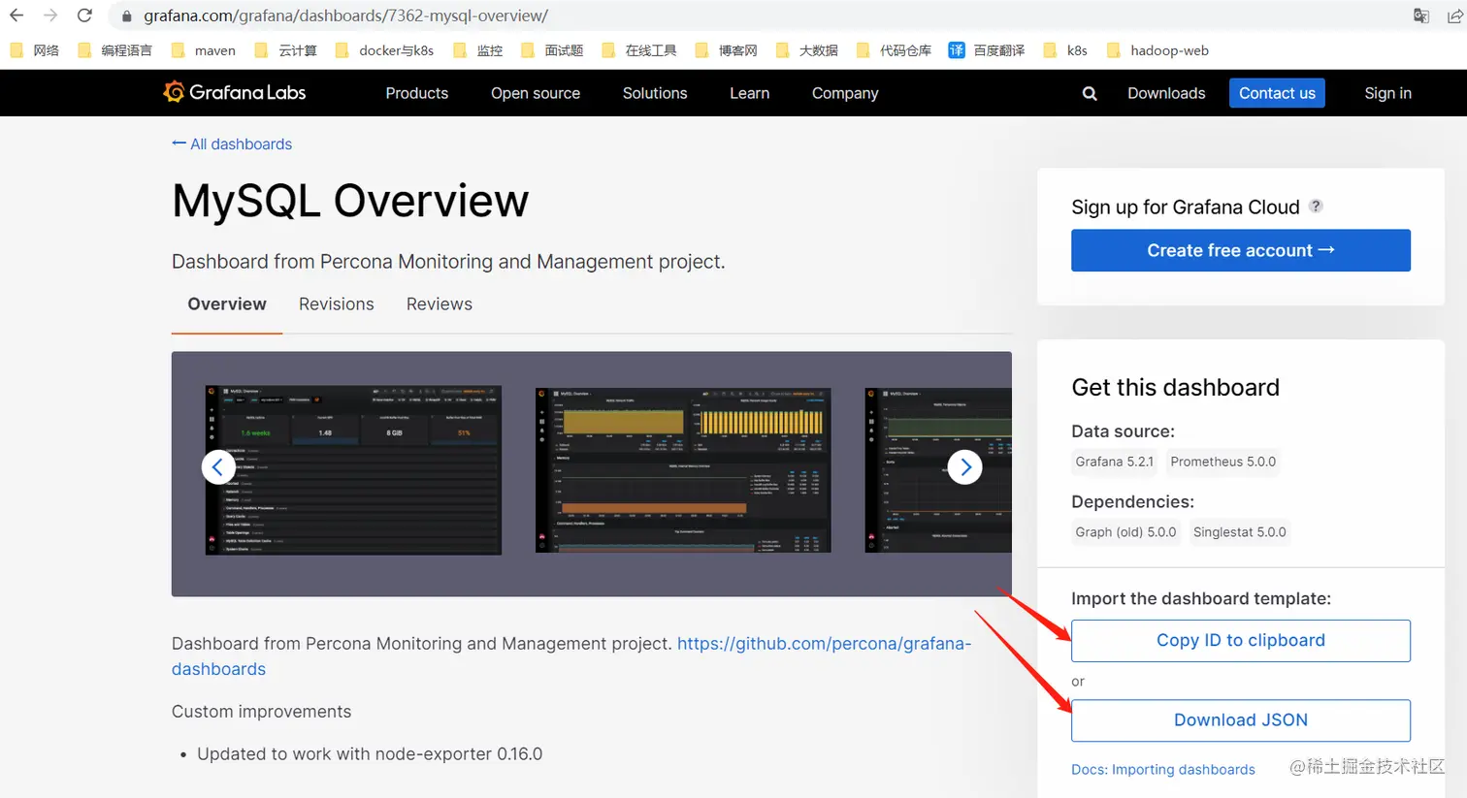
Task: Click the Prometheus 5.0.0 data source tag
Action: [x=1222, y=462]
